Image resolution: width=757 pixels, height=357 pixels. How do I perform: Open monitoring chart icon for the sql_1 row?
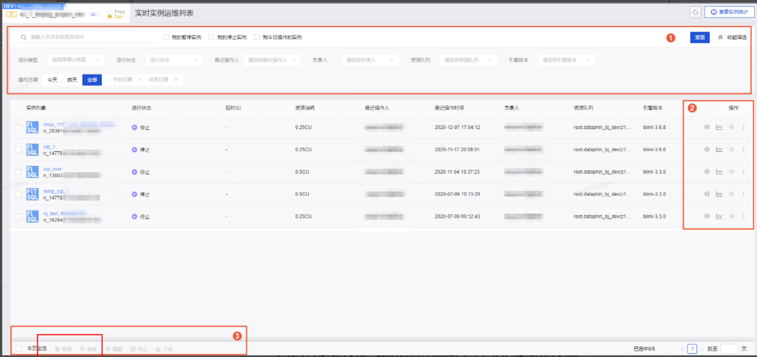[x=719, y=150]
